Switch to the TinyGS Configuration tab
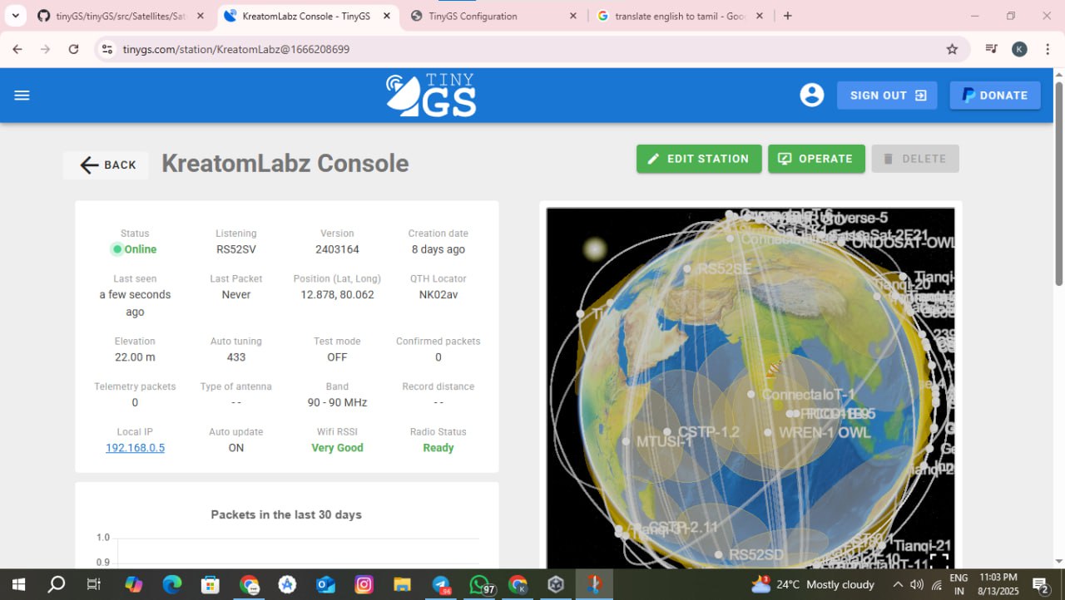 [494, 16]
